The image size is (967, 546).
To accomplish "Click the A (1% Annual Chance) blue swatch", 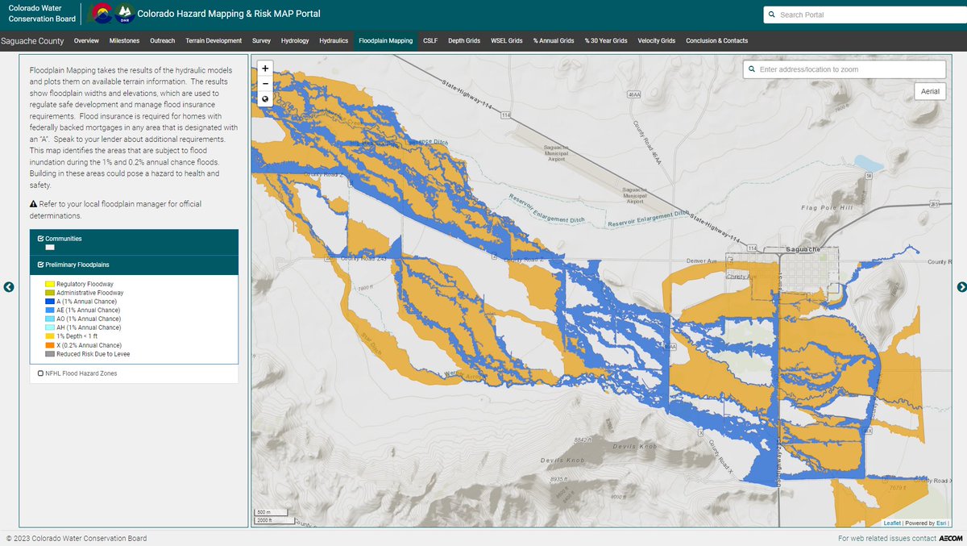I will (x=49, y=302).
